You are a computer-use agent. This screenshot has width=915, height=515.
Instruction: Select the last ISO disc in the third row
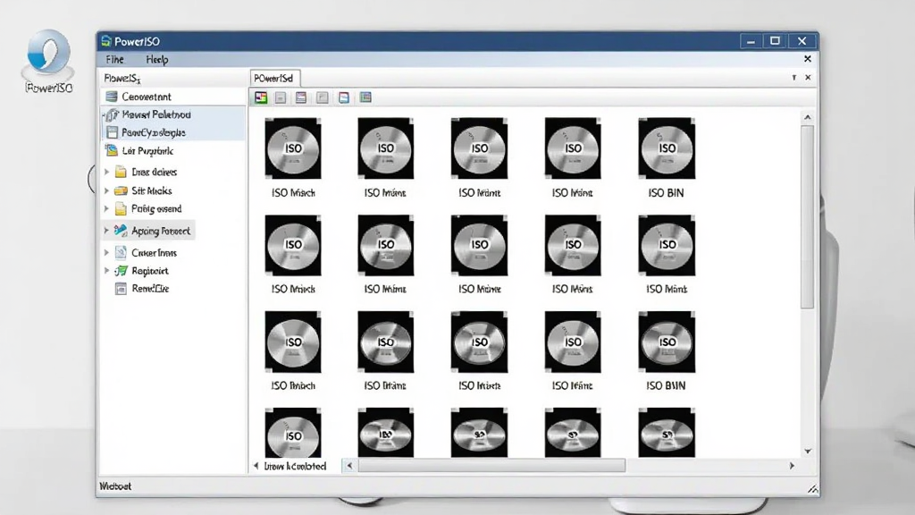667,342
